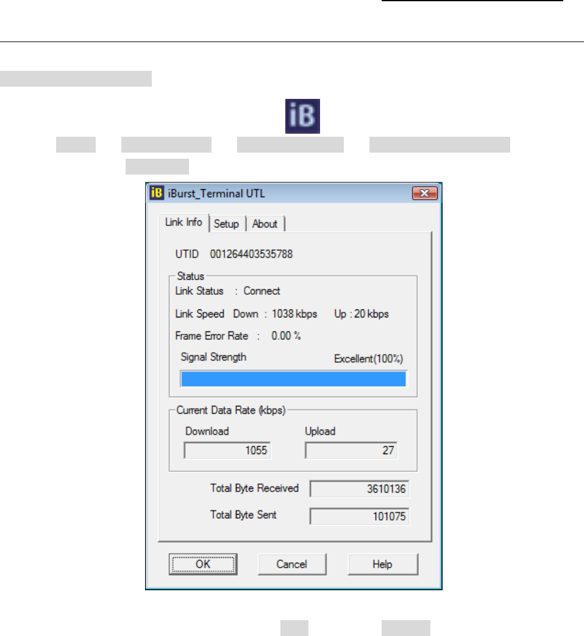Click the Signal Strength label
584x636 pixels.
pyautogui.click(x=213, y=357)
